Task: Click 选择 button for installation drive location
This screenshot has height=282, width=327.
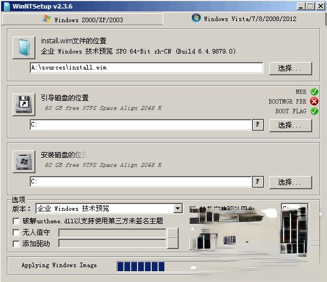Action: (x=290, y=182)
